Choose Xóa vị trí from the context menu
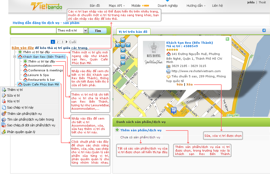Image resolution: width=270 pixels, height=174 pixels. click(x=30, y=101)
